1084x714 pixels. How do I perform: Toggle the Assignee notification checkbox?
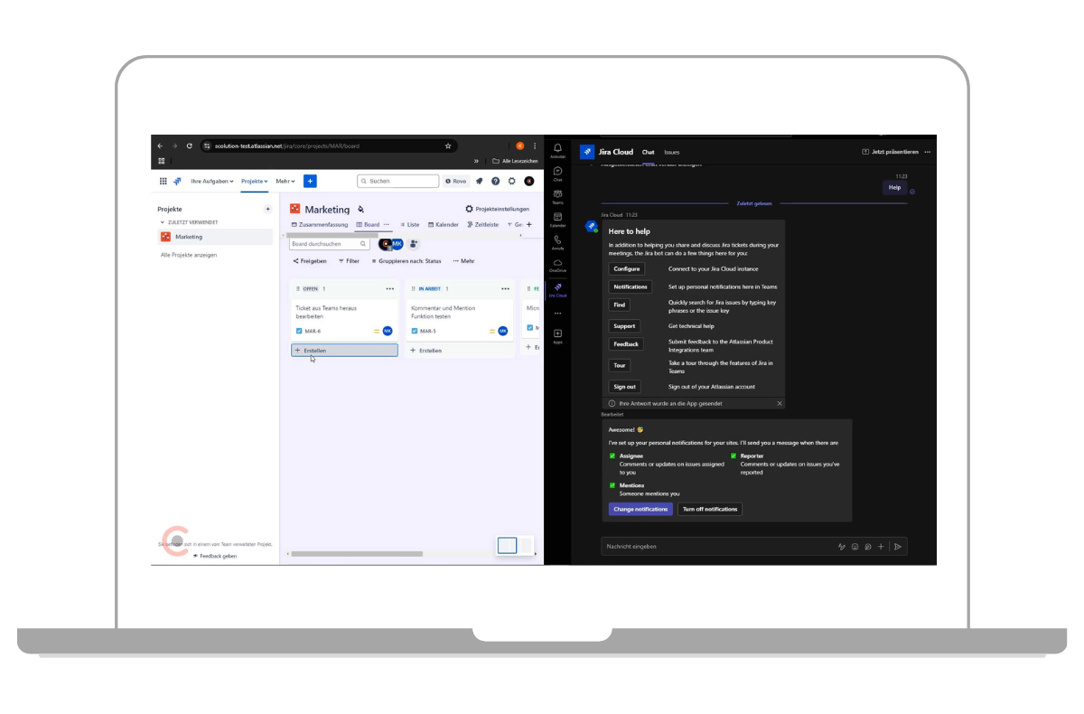[x=612, y=456]
